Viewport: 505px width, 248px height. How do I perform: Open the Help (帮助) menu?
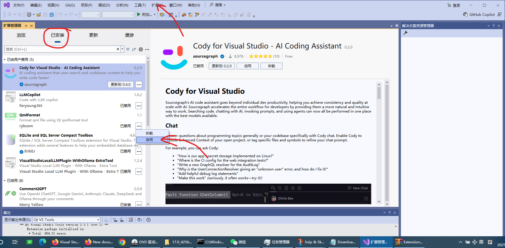194,5
